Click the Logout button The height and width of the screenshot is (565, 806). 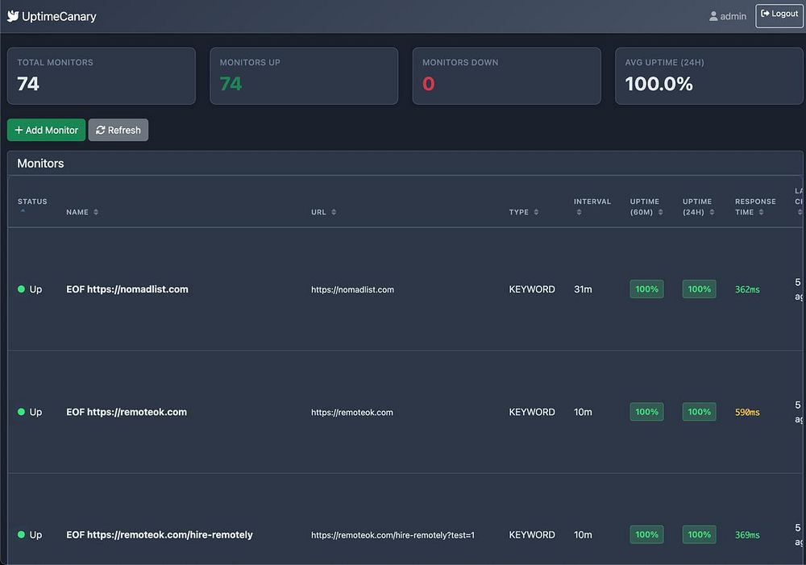[779, 15]
